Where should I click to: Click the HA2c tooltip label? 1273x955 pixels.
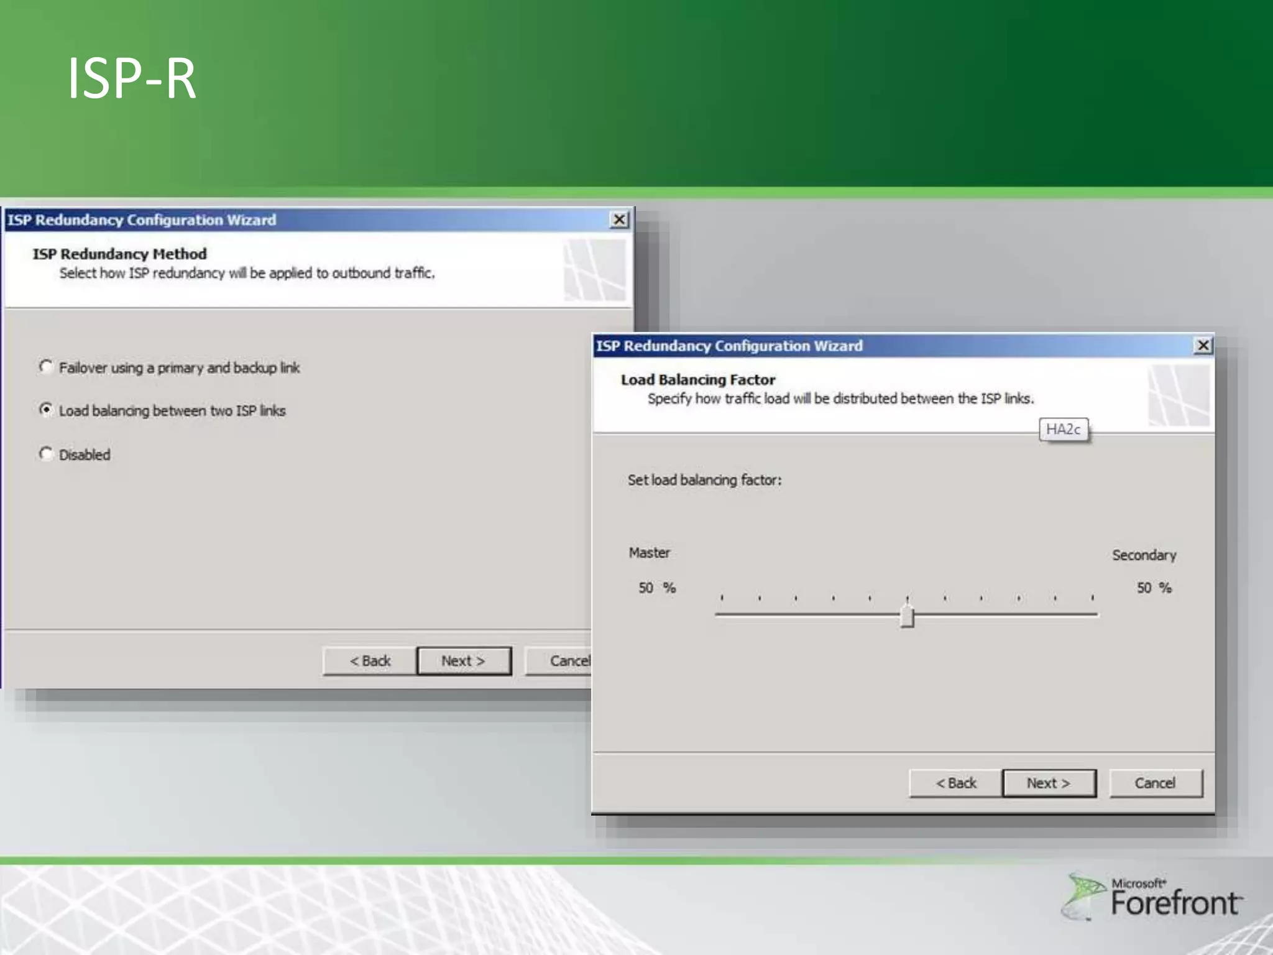1063,430
